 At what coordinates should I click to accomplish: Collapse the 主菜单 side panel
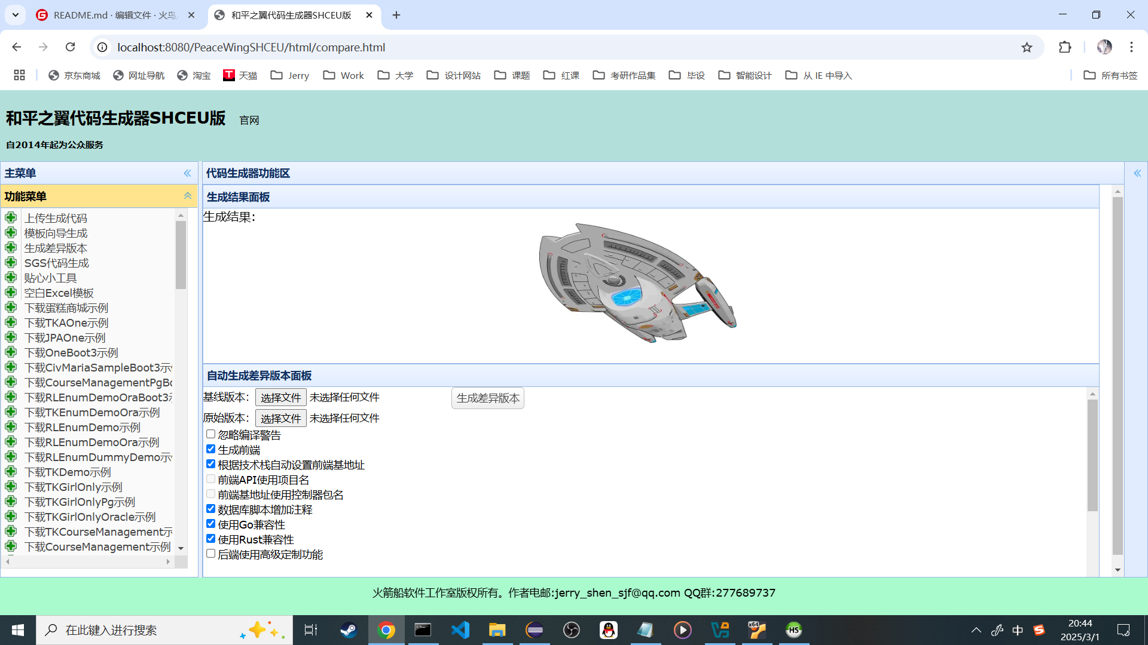coord(187,173)
